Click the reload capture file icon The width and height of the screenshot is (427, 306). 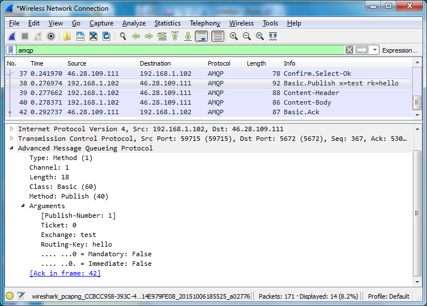(x=106, y=36)
